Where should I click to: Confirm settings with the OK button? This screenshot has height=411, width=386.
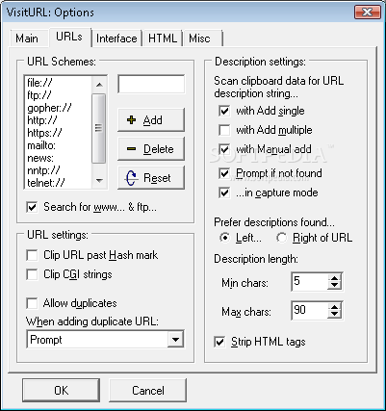click(61, 391)
